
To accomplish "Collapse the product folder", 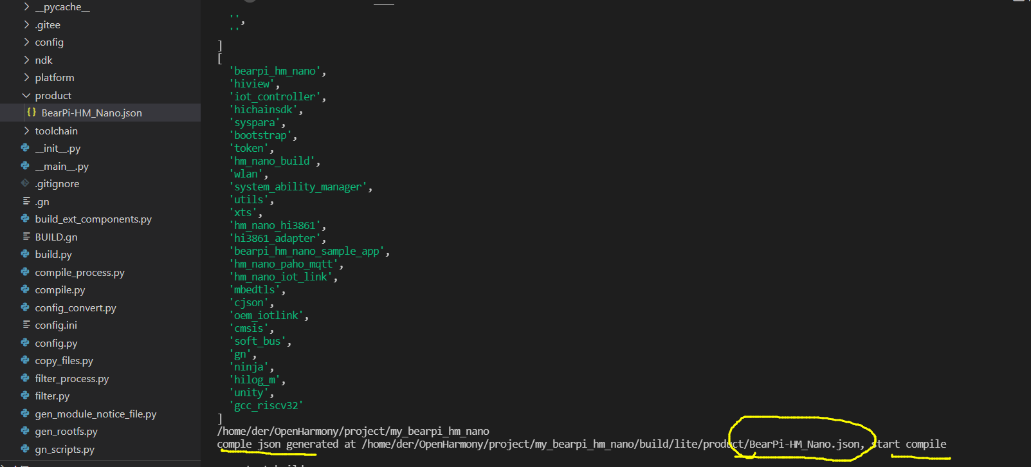I will (x=26, y=95).
